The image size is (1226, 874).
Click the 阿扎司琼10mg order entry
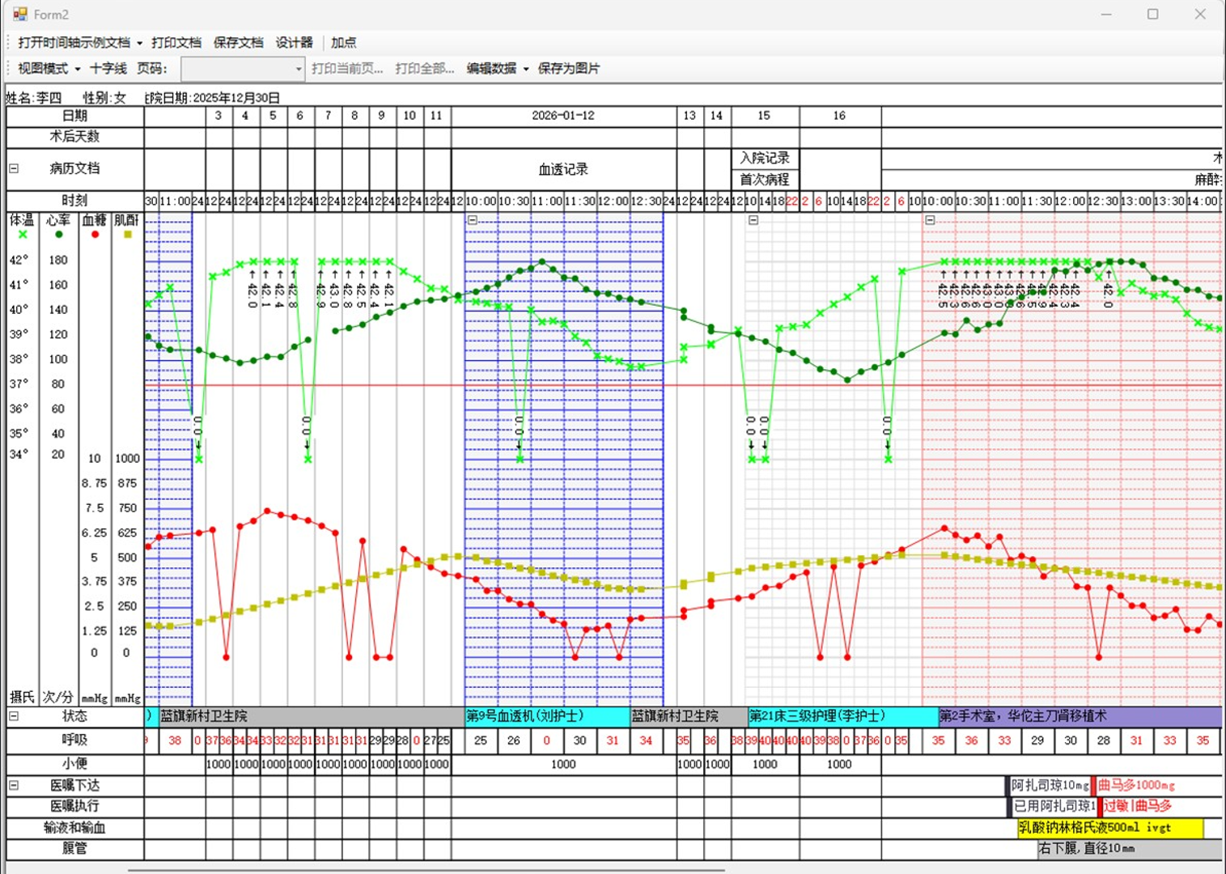click(x=1049, y=786)
